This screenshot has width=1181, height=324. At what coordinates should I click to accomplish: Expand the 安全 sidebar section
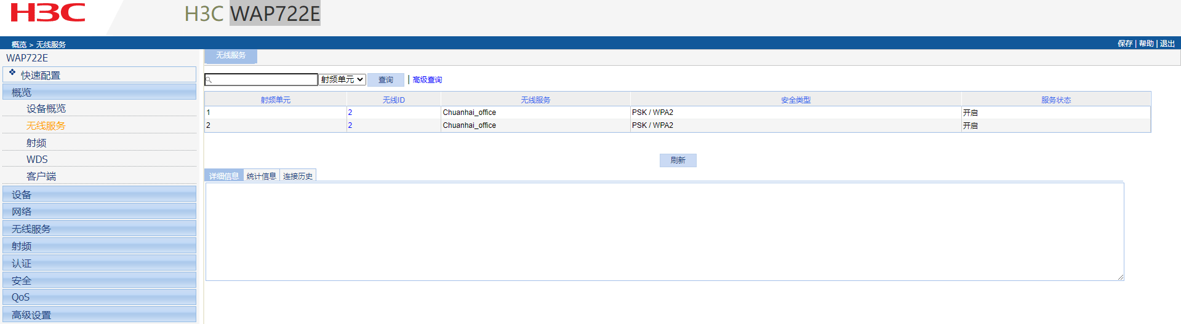100,280
